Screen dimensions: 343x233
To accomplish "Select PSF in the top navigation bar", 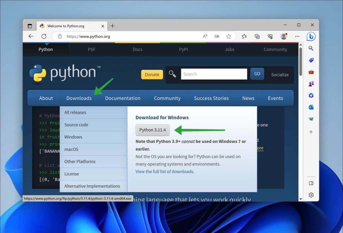I will pyautogui.click(x=91, y=49).
